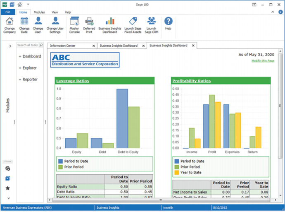Viewport: 285px width, 212px height.
Task: Expand the Explorer tree node
Action: tap(20, 68)
